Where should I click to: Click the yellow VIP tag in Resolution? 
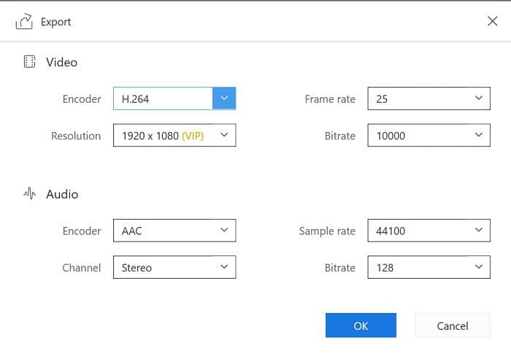(193, 136)
